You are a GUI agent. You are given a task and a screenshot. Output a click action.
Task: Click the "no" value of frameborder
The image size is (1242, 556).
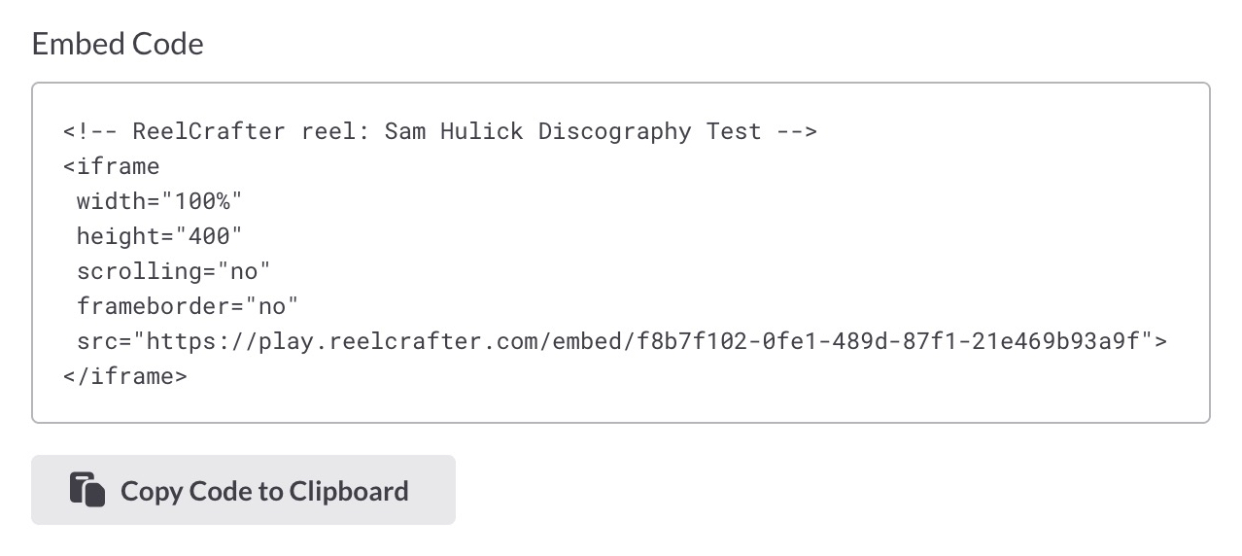(x=272, y=306)
